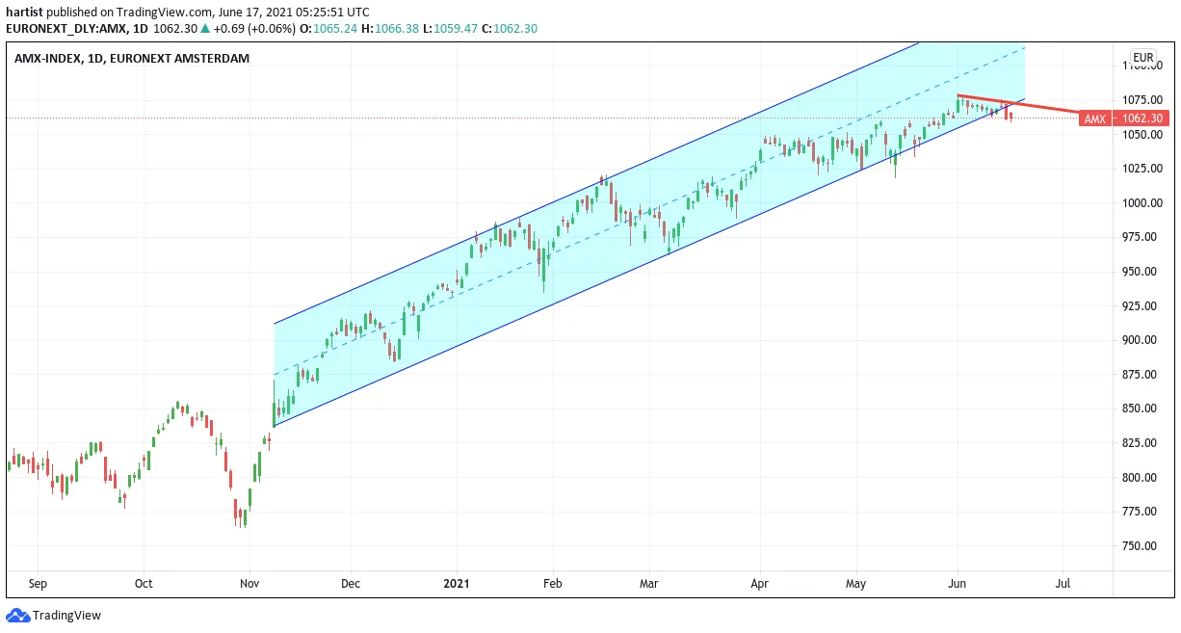Click the late October low candlestick
1181x633 pixels.
244,518
